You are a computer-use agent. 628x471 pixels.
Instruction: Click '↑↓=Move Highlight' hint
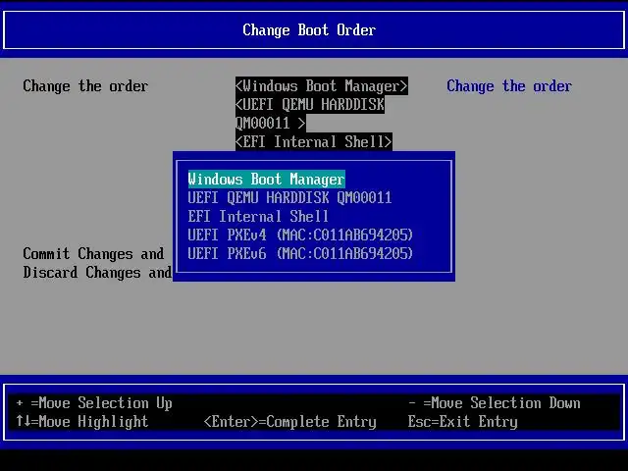(82, 421)
